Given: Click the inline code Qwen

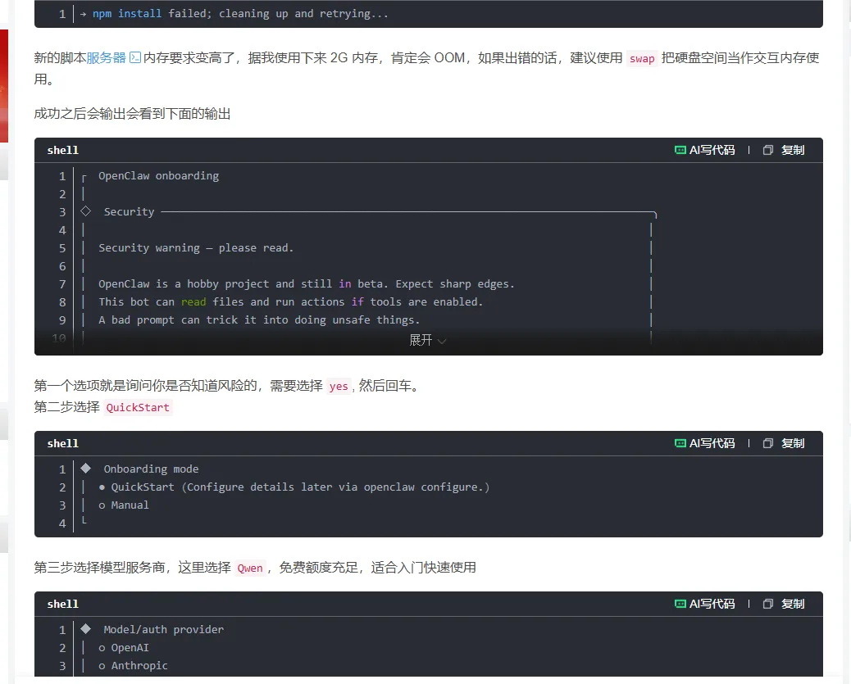Looking at the screenshot, I should point(250,568).
